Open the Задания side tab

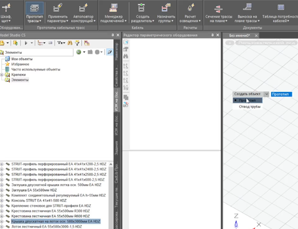(x=117, y=148)
